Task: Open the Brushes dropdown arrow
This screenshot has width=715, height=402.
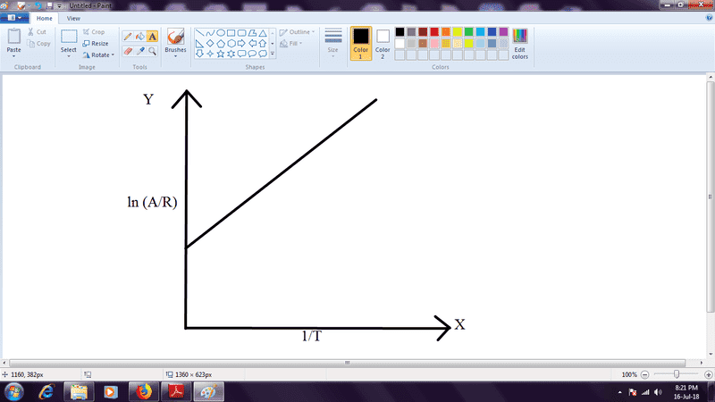Action: (x=175, y=56)
